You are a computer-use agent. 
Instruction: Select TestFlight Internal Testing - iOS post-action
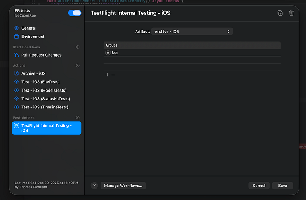tap(46, 128)
